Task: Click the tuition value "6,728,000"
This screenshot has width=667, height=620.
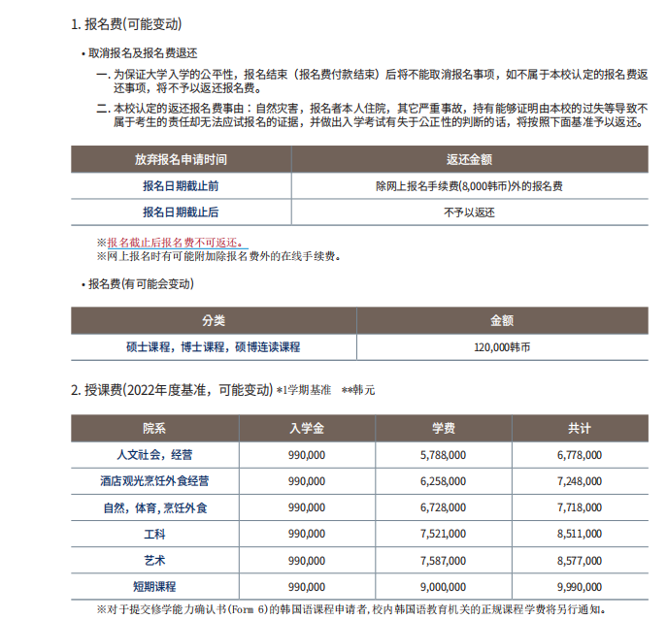Action: coord(444,507)
